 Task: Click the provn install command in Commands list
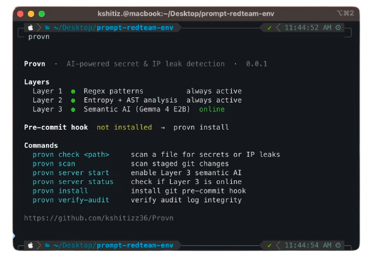tap(60, 191)
